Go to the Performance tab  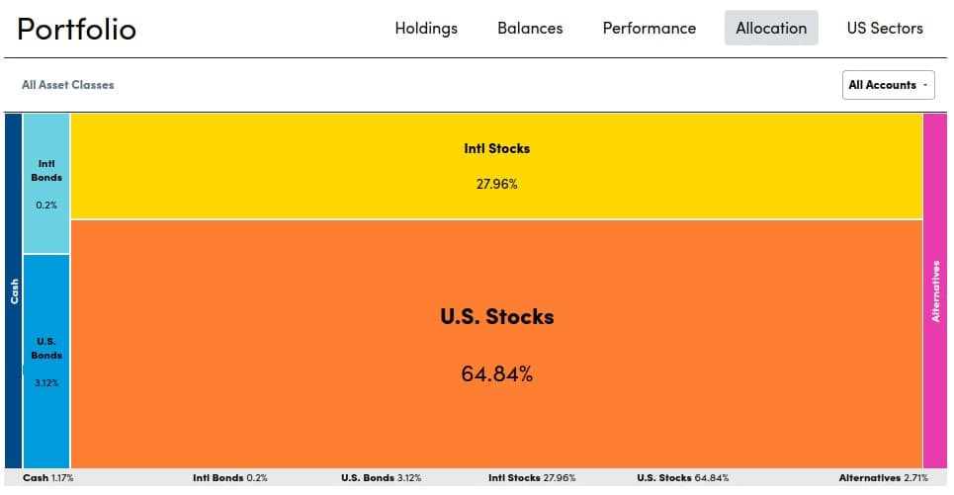coord(650,28)
